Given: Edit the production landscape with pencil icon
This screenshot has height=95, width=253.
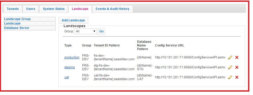Looking at the screenshot, I should point(230,57).
